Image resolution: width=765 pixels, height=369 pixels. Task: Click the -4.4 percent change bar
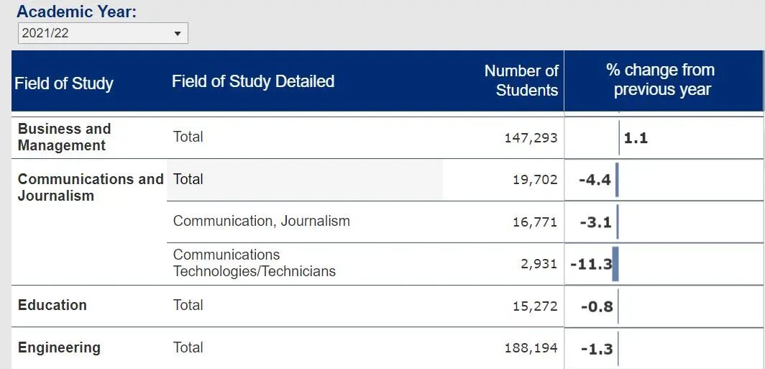pos(616,180)
